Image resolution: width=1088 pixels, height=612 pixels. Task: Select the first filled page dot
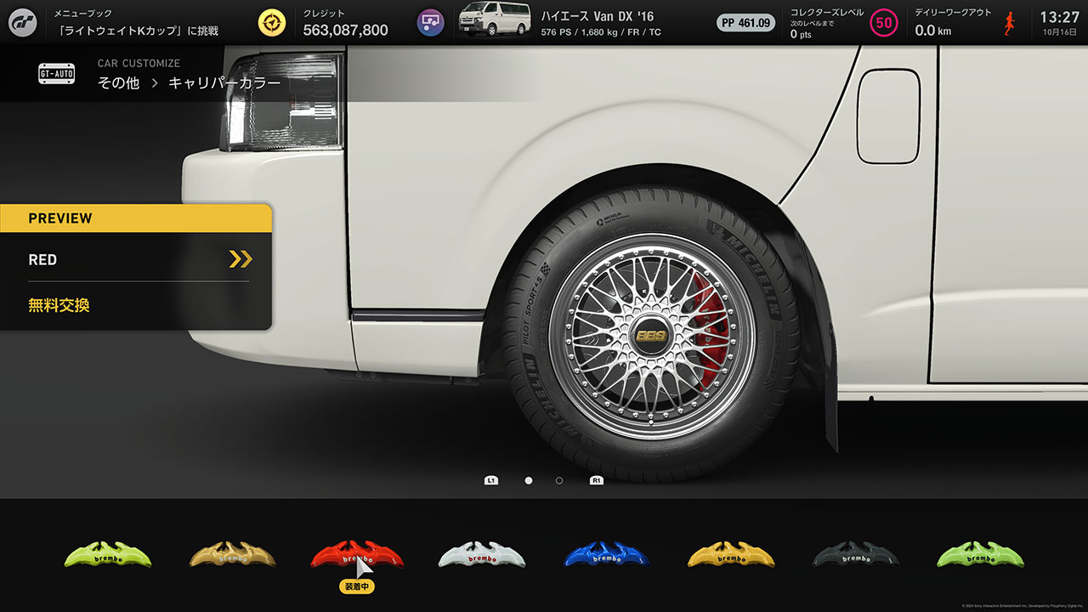click(529, 480)
